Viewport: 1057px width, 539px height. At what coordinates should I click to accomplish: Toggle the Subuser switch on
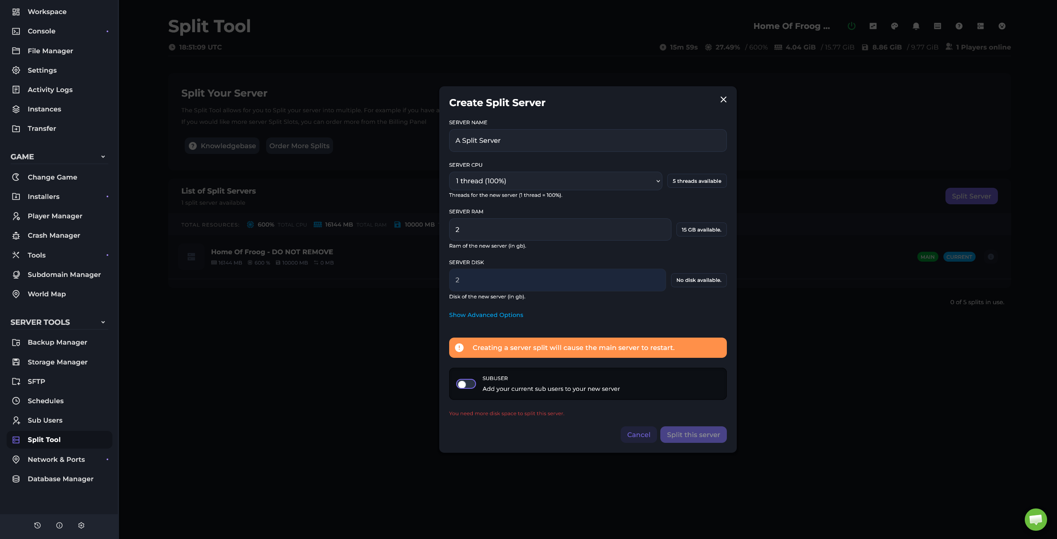[466, 384]
